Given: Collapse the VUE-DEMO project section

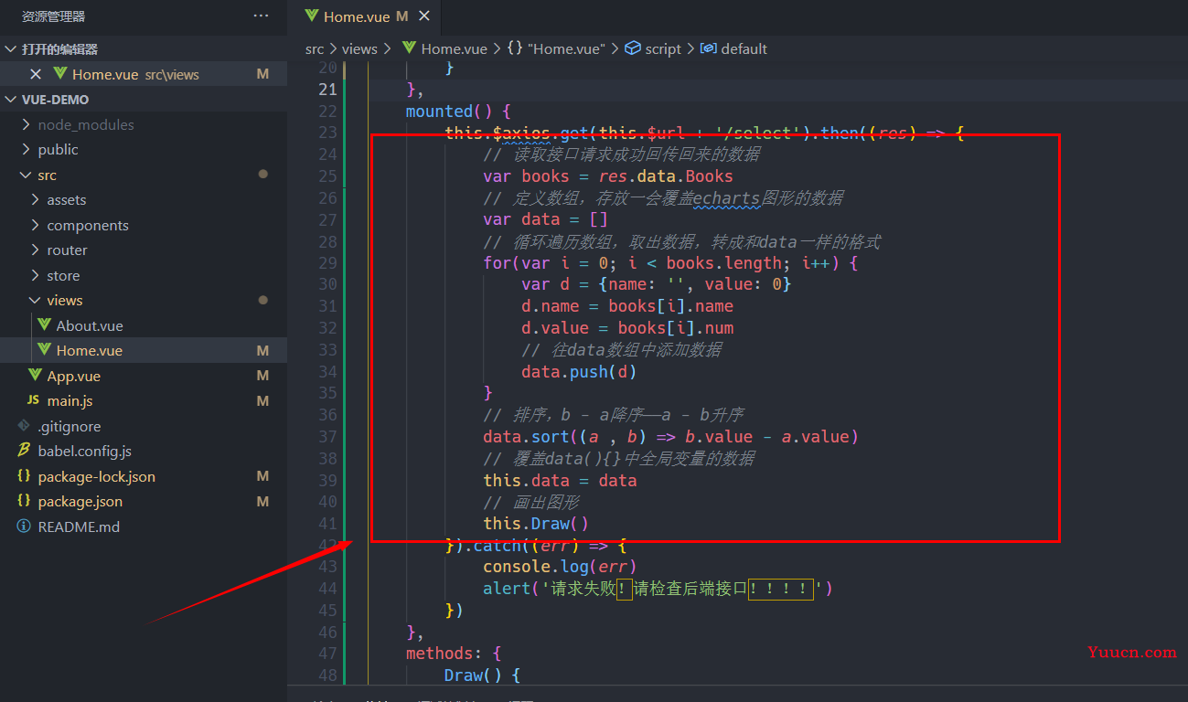Looking at the screenshot, I should [x=11, y=99].
